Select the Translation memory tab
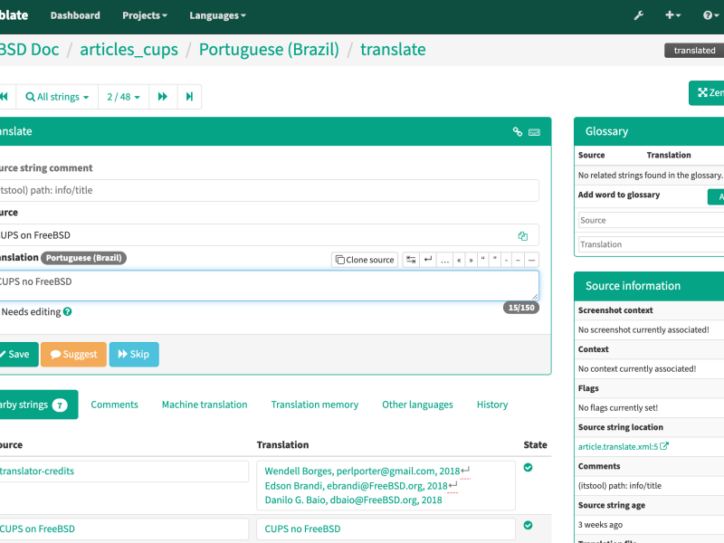 pos(314,405)
